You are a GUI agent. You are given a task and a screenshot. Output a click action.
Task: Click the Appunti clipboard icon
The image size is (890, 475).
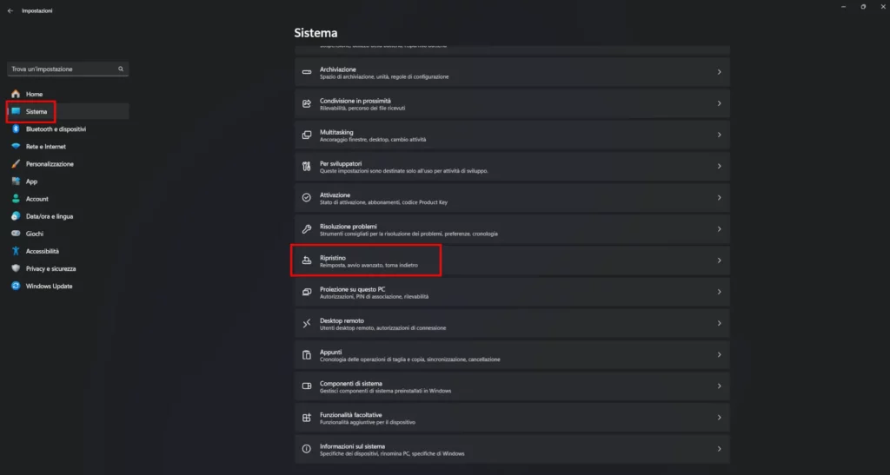(306, 354)
